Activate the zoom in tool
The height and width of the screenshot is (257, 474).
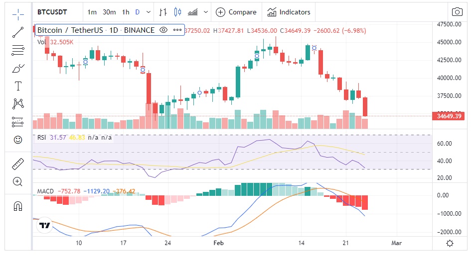[18, 181]
